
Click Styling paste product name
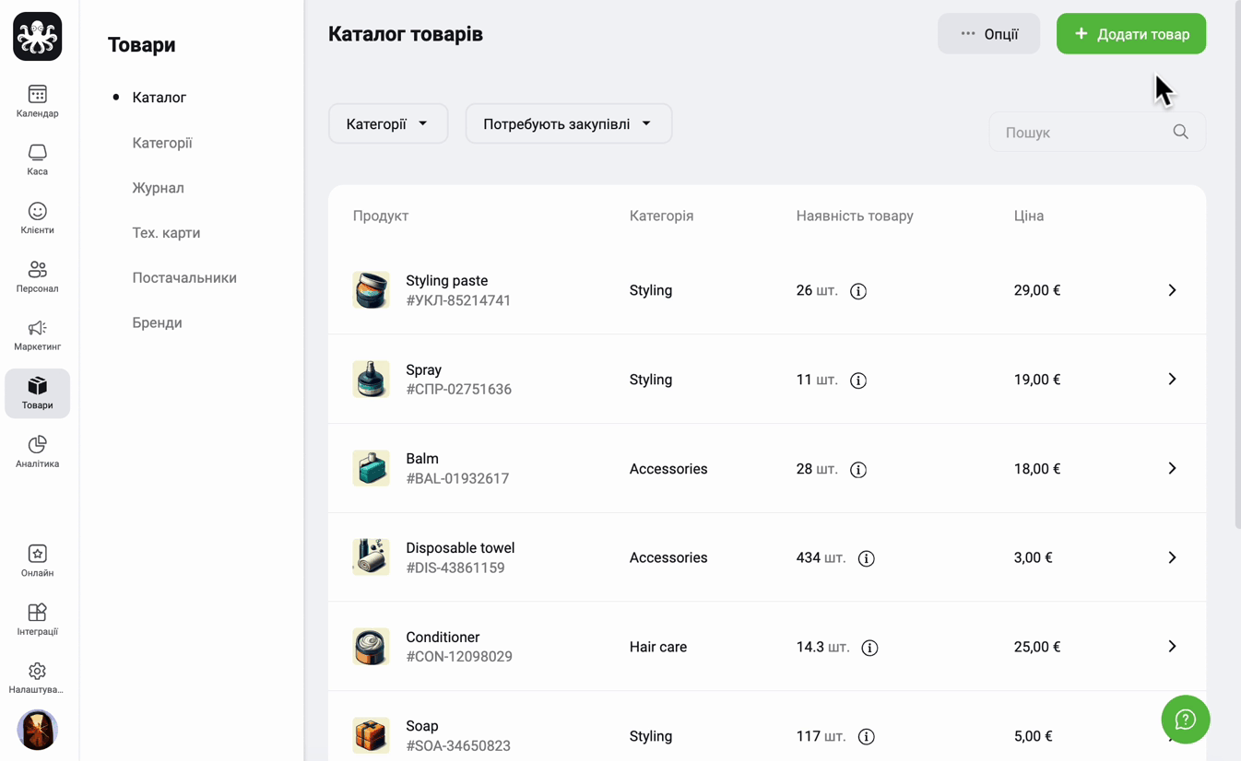[447, 280]
